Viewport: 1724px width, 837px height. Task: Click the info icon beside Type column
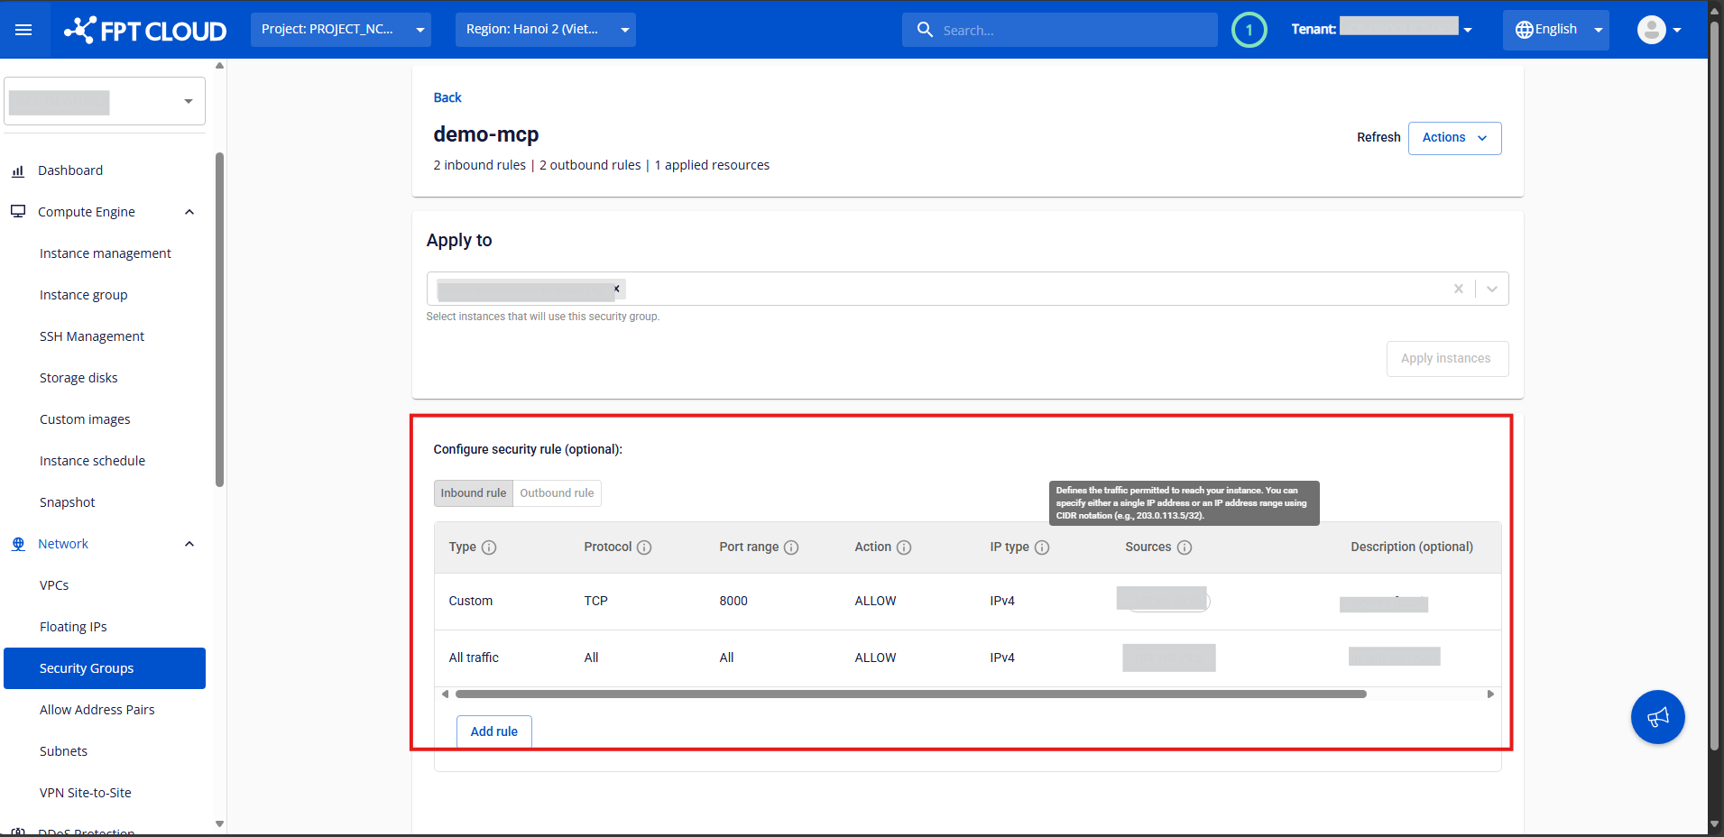click(489, 547)
